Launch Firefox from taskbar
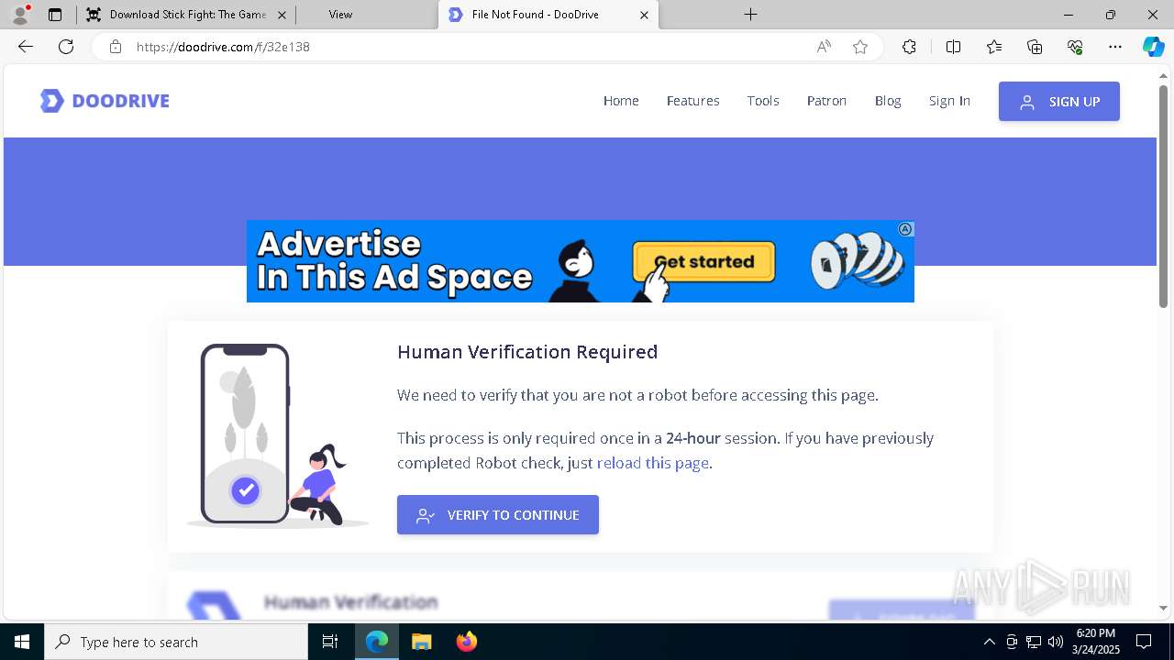This screenshot has width=1174, height=660. point(467,642)
